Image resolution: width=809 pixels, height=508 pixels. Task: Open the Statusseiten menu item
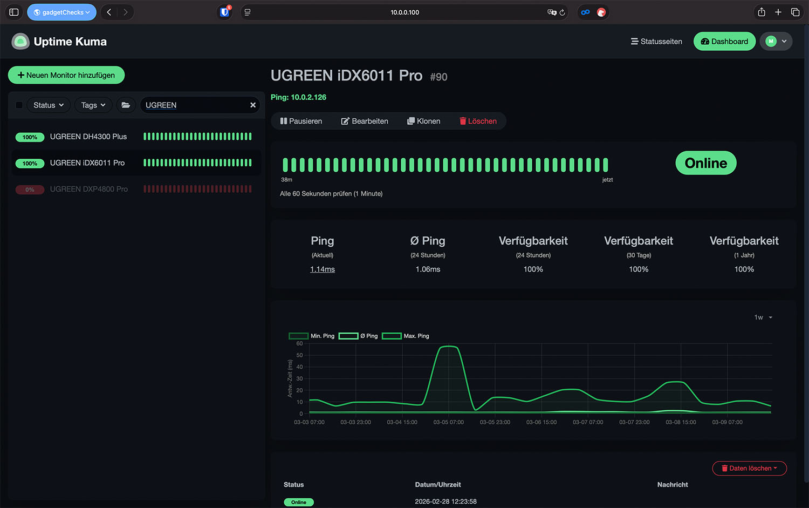coord(656,42)
